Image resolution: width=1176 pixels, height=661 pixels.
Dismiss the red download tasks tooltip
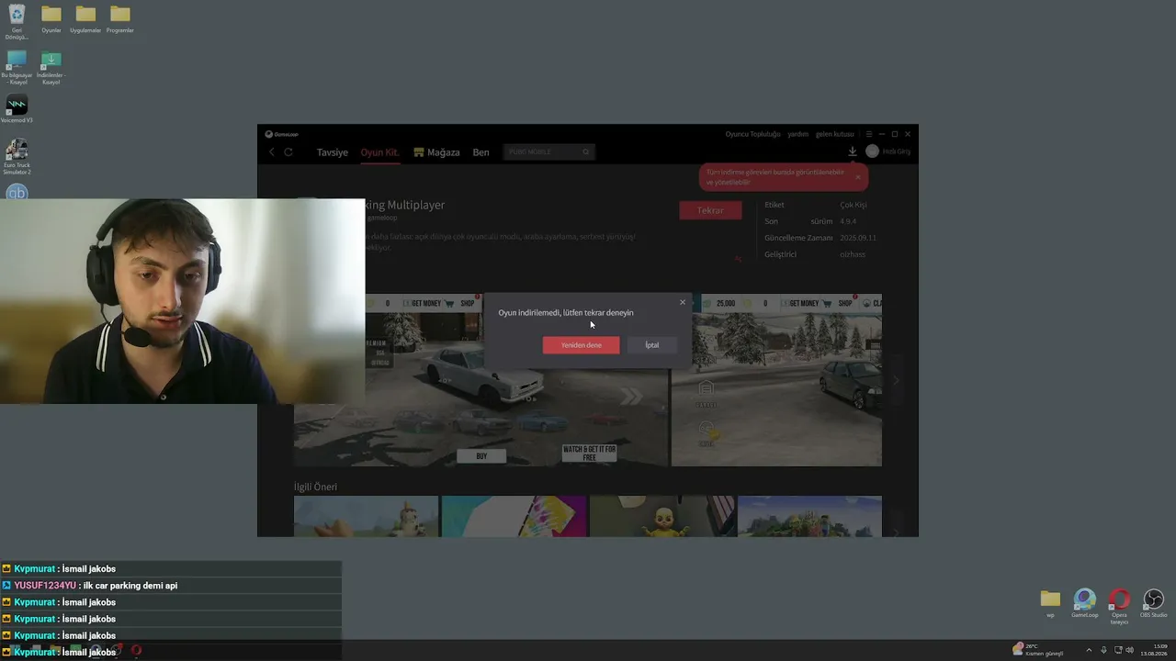(x=857, y=177)
